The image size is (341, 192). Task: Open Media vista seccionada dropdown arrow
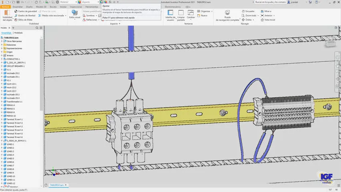click(66, 16)
